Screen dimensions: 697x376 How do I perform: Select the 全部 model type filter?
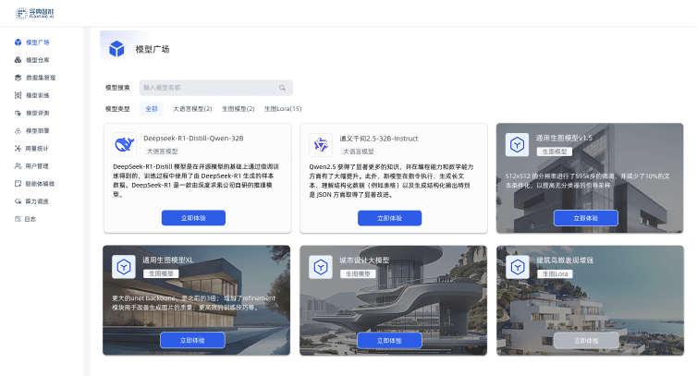tap(152, 109)
